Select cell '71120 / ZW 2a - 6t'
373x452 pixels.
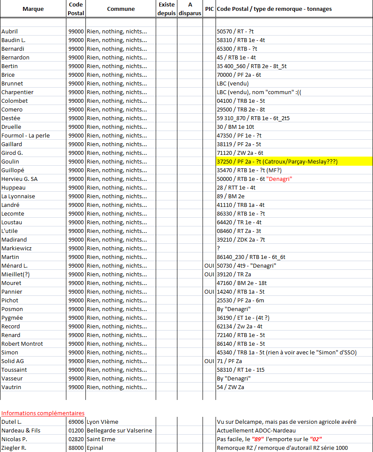click(x=294, y=153)
